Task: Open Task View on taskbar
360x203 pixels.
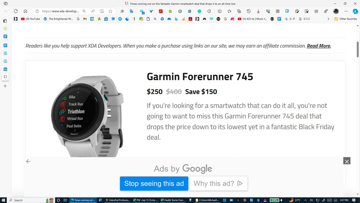Action: [x=65, y=200]
